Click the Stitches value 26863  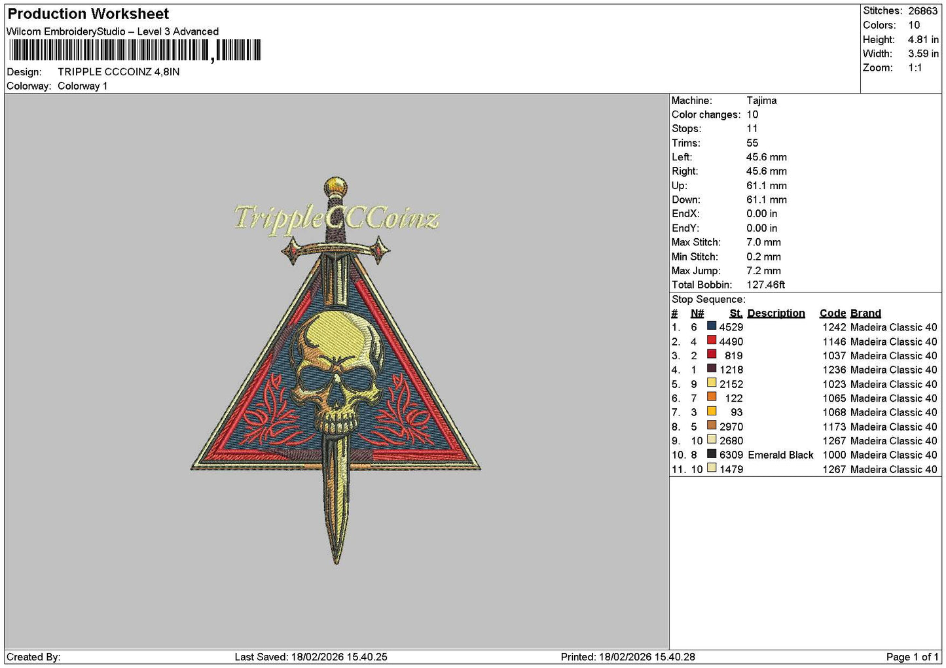[923, 10]
